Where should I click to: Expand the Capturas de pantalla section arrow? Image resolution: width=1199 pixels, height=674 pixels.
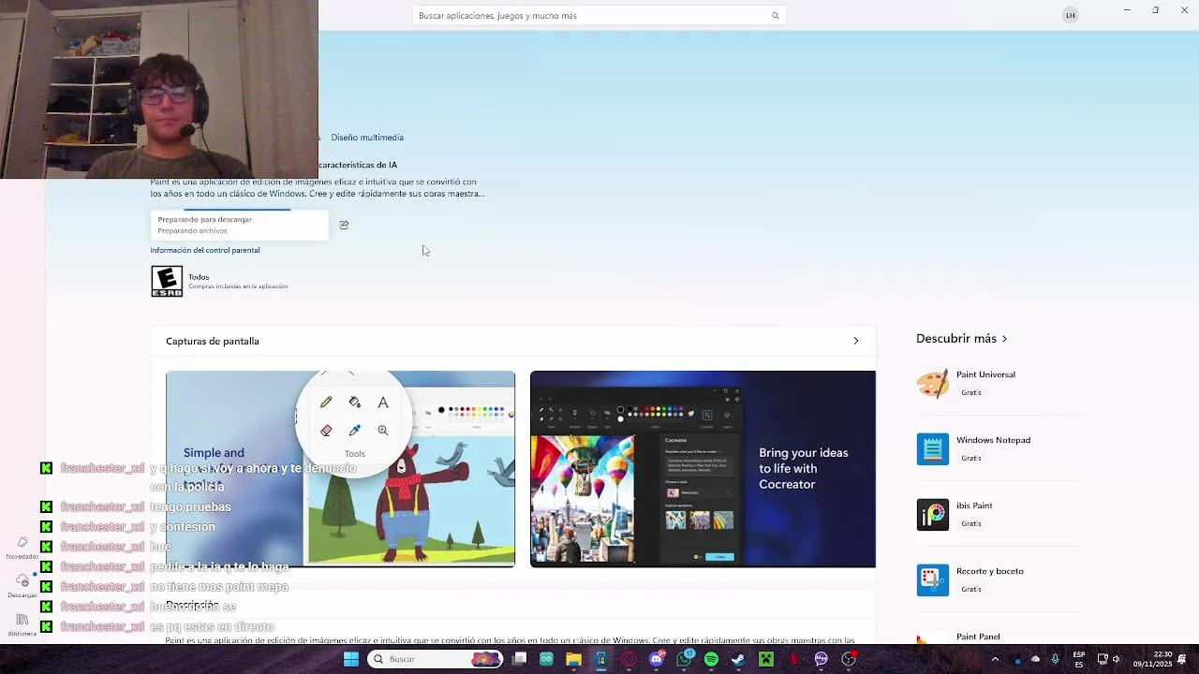pyautogui.click(x=855, y=341)
